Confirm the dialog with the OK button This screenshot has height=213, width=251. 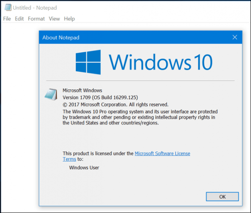coord(223,197)
